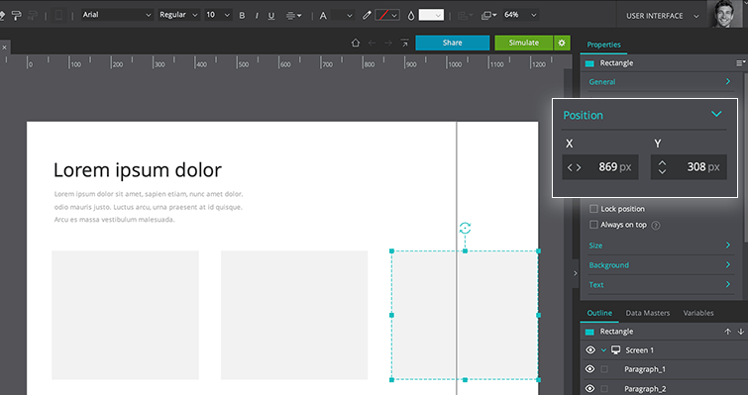Image resolution: width=748 pixels, height=395 pixels.
Task: Switch to the Data Masters tab
Action: (x=647, y=313)
